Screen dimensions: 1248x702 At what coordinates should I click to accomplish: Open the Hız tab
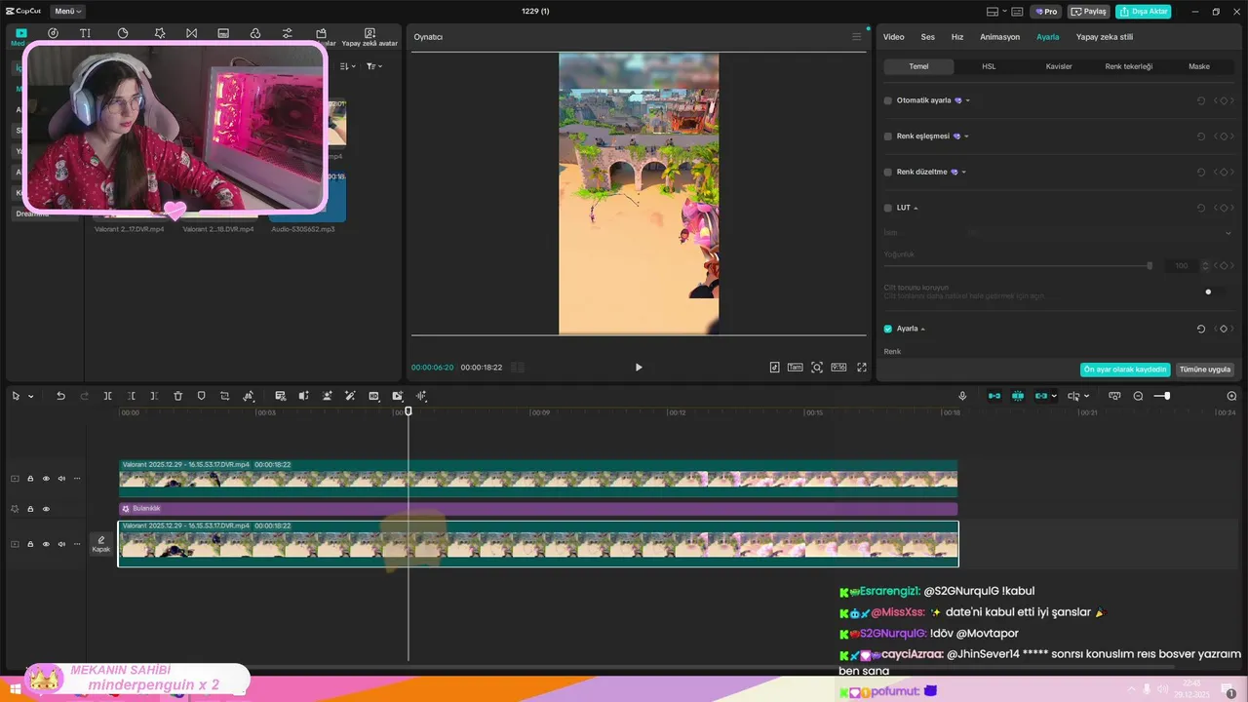[957, 37]
